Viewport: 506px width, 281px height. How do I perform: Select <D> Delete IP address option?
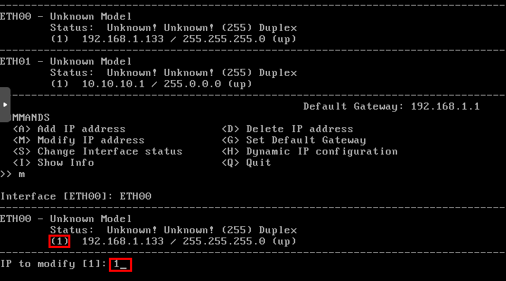(287, 129)
